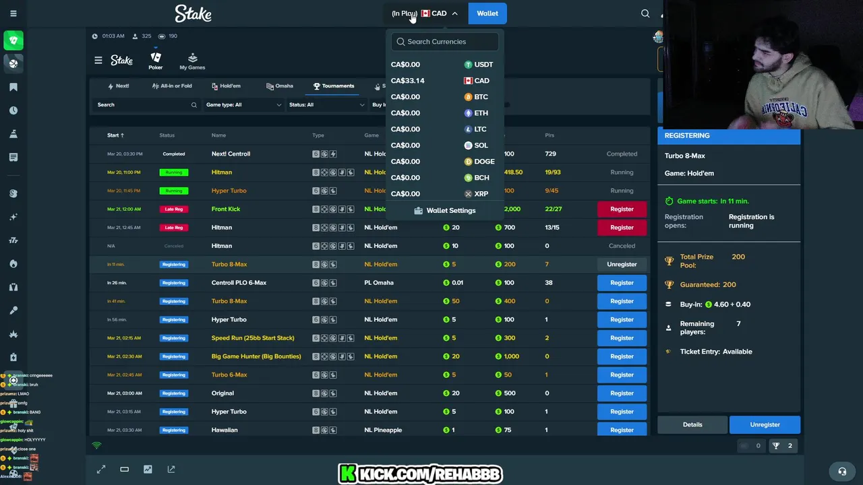Click the Next! Centroll tournament row name
The width and height of the screenshot is (863, 485).
tap(231, 154)
